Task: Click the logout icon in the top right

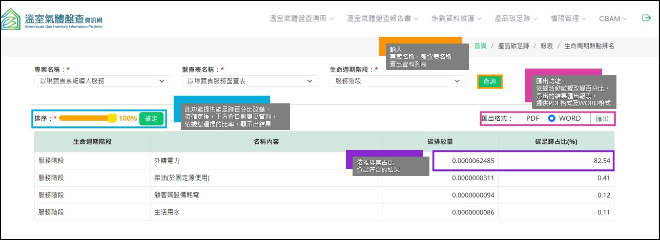Action: 646,18
